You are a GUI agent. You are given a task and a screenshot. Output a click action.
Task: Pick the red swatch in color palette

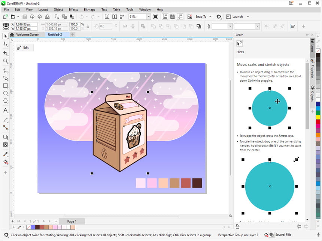[318, 122]
